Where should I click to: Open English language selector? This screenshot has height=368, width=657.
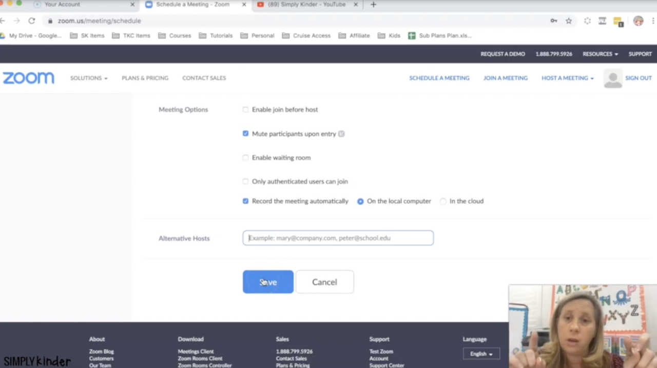[x=481, y=354]
